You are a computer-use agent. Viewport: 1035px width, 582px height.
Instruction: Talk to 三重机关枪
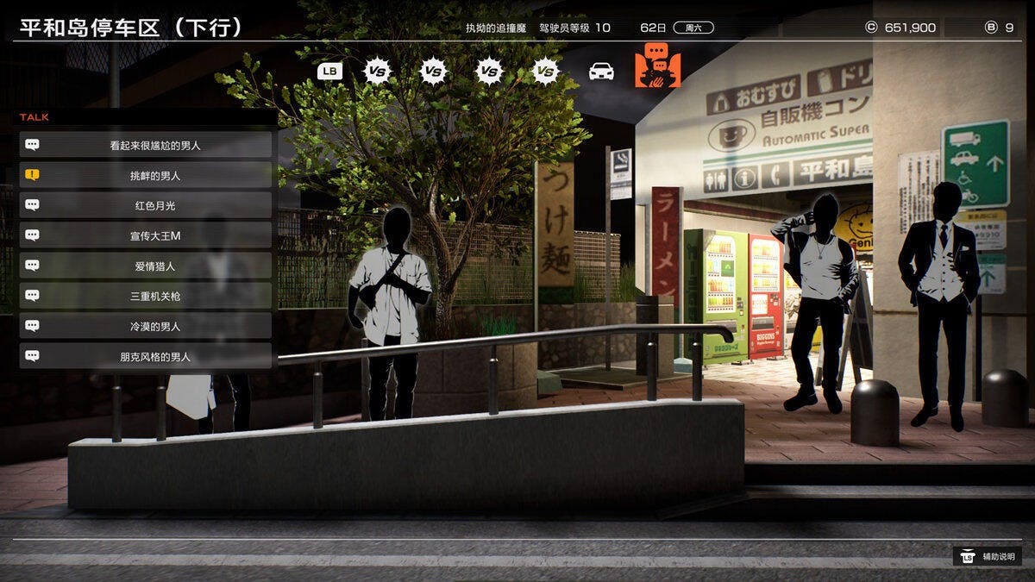(x=146, y=296)
